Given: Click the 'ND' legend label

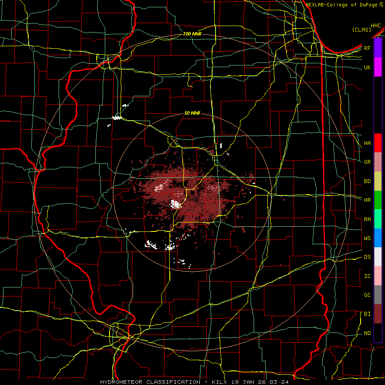Looking at the screenshot, I should [367, 333].
